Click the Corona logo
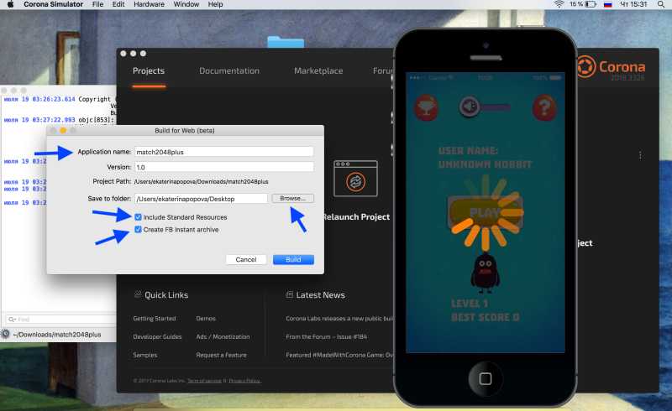 (612, 67)
